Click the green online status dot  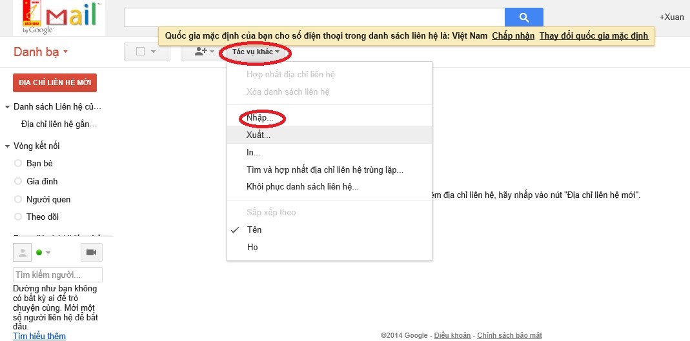(39, 252)
